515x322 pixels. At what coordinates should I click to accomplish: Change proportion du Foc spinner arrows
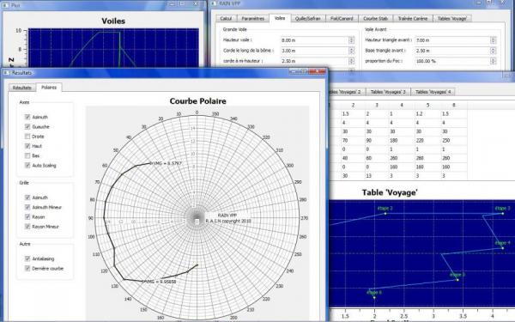(493, 61)
